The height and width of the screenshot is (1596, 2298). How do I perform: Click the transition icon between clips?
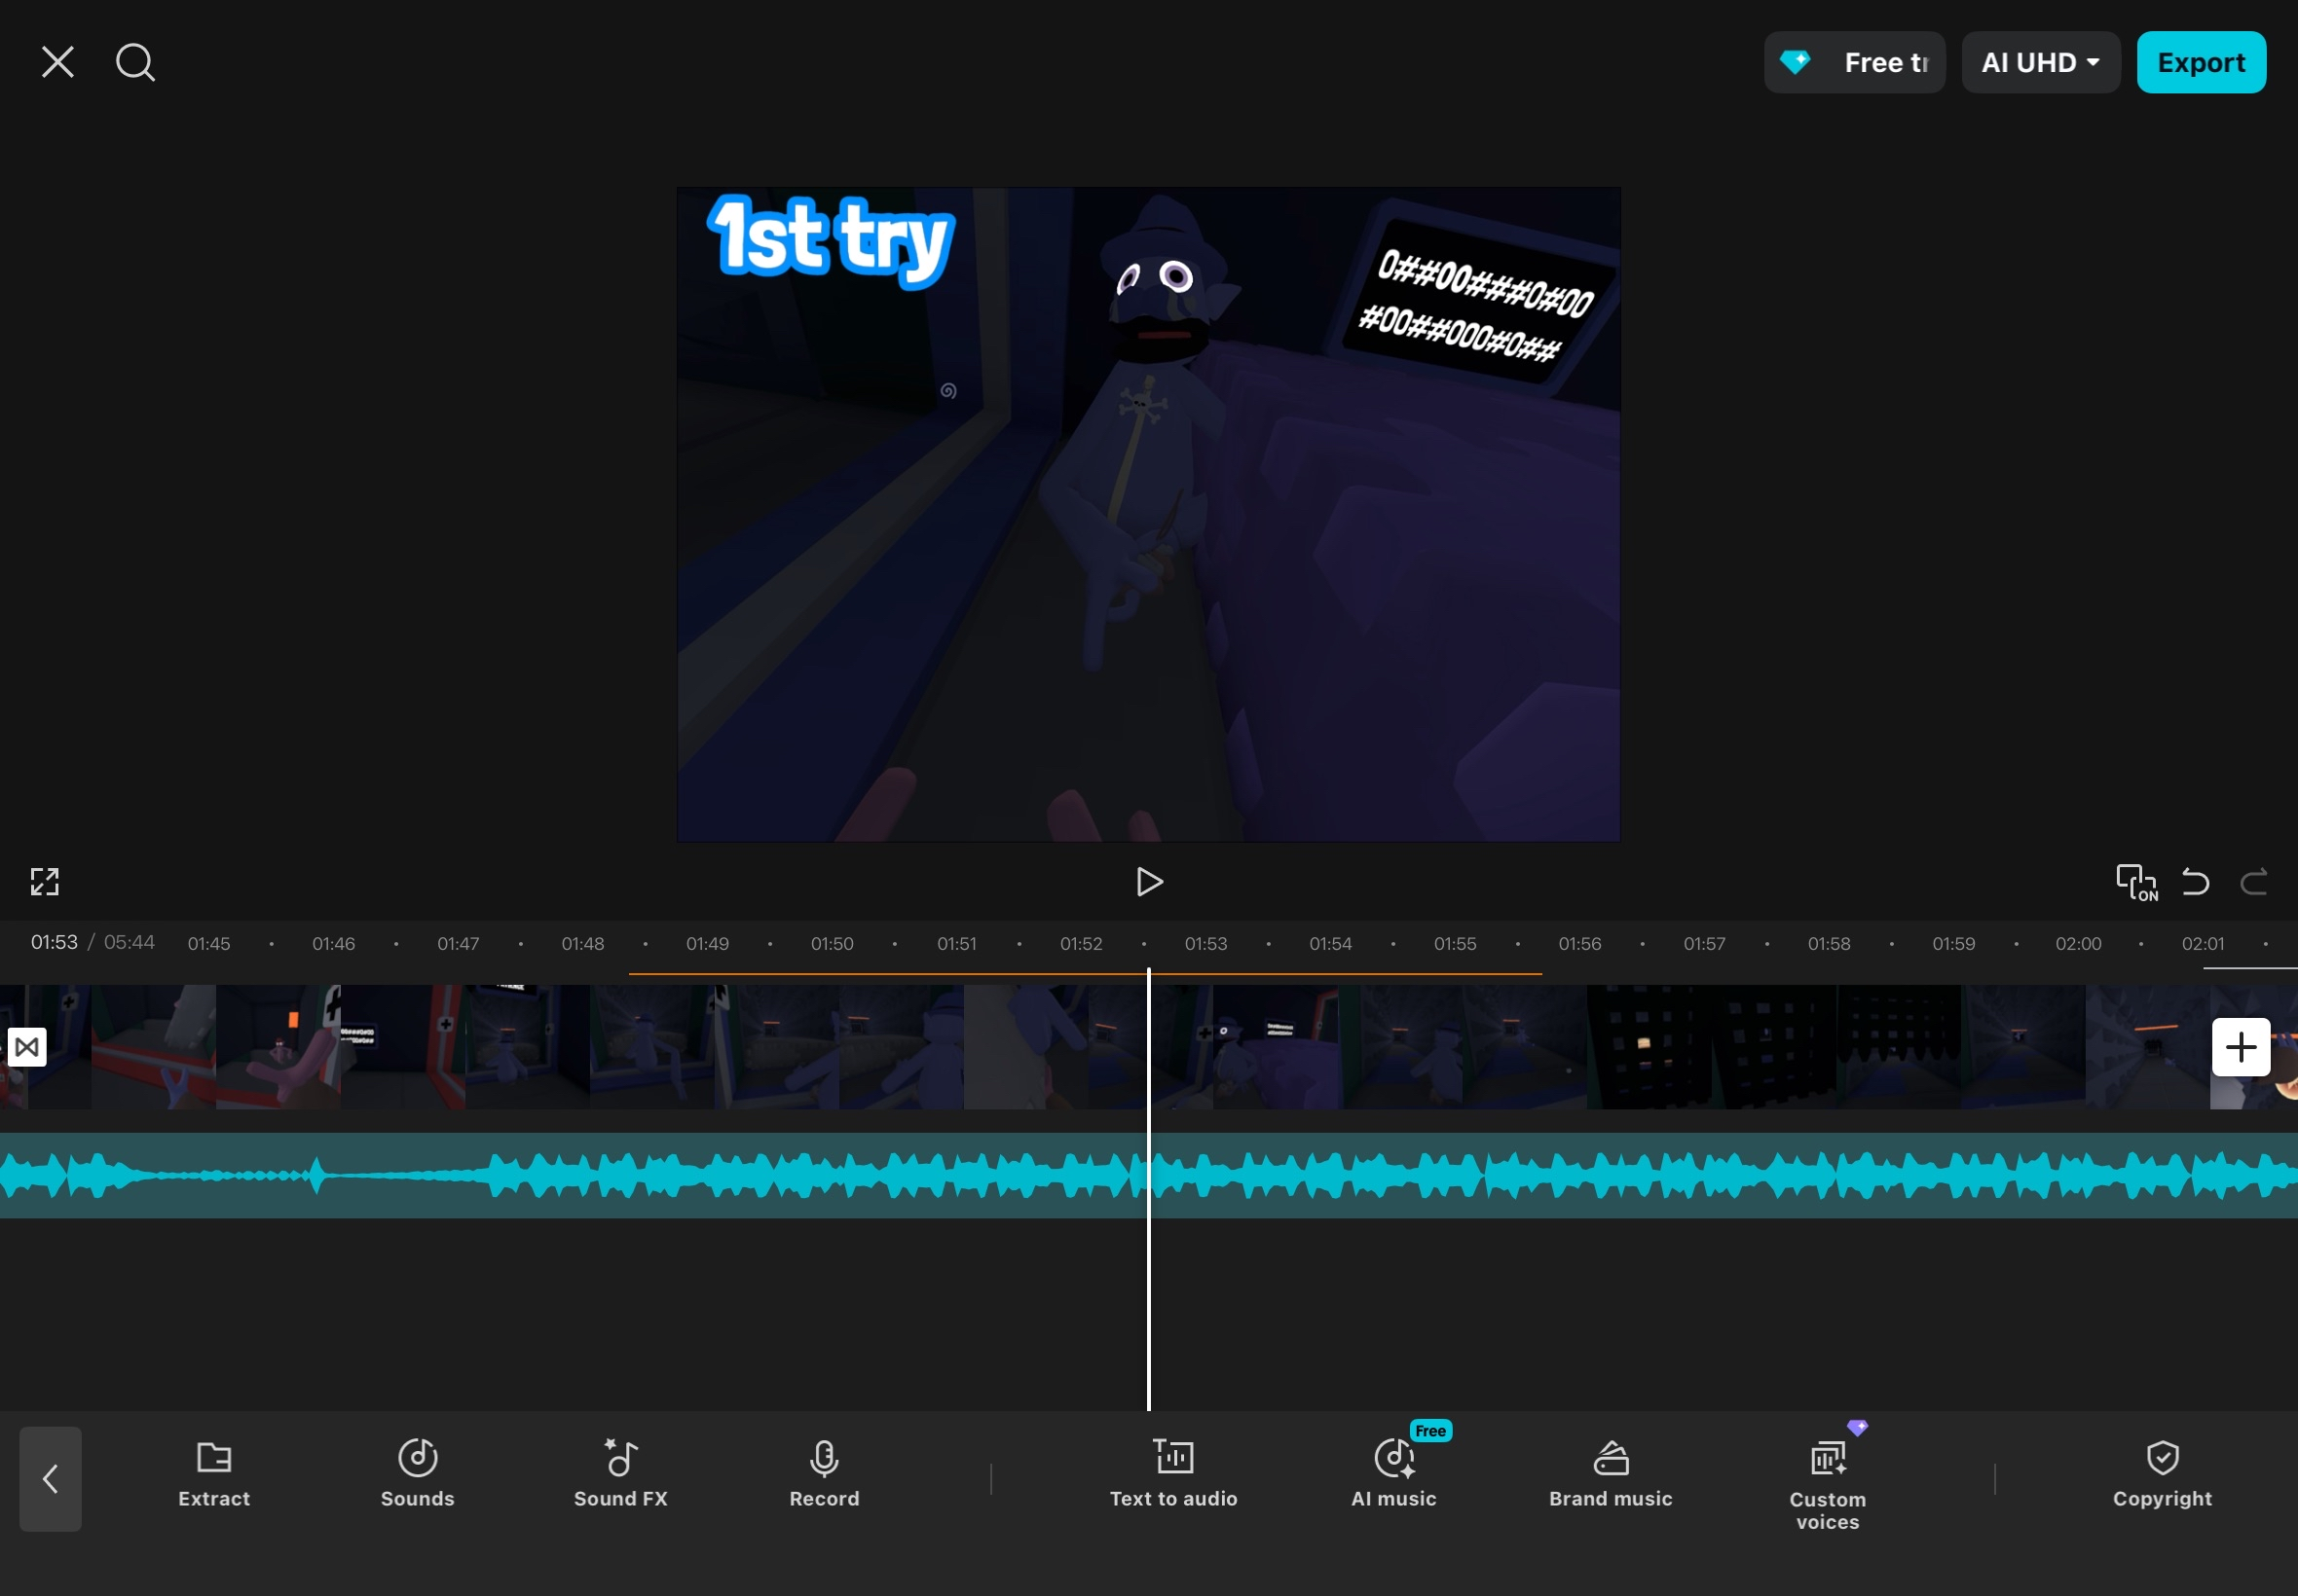pyautogui.click(x=27, y=1047)
